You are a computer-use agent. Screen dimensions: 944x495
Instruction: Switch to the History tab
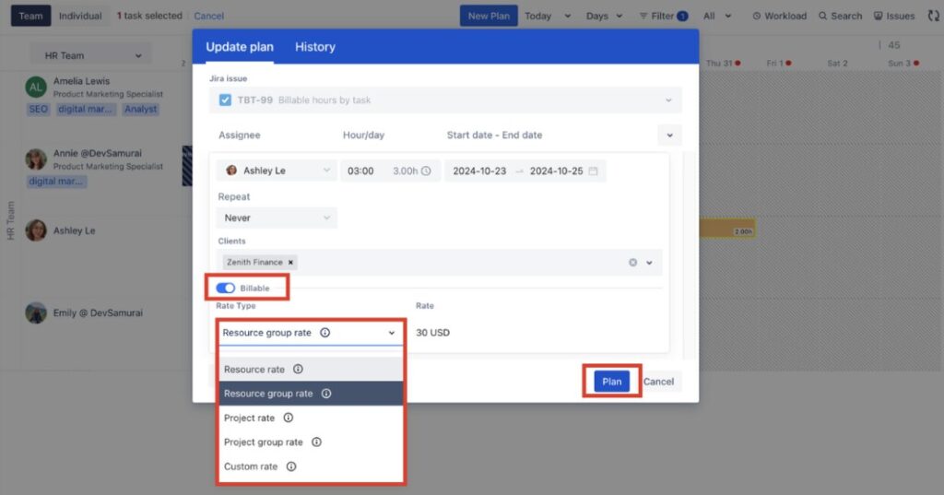pyautogui.click(x=315, y=46)
